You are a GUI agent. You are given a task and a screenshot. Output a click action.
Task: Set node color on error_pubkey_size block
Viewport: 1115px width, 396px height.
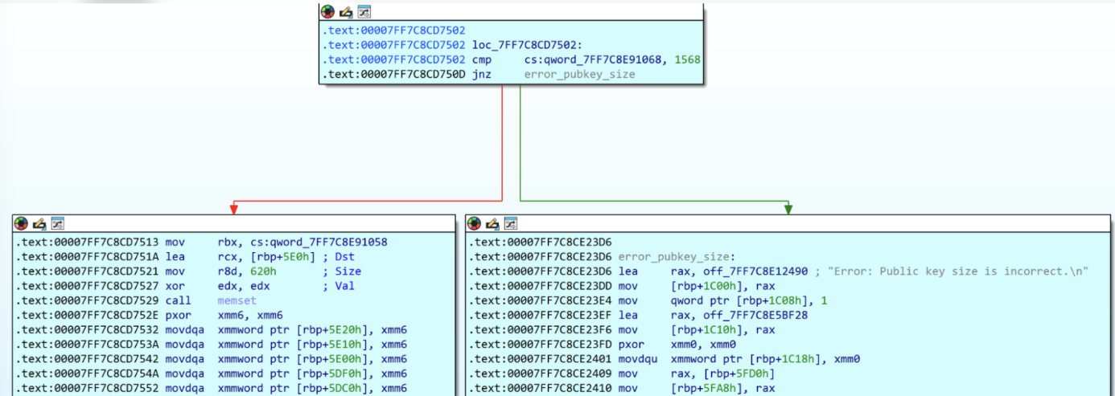(x=475, y=223)
